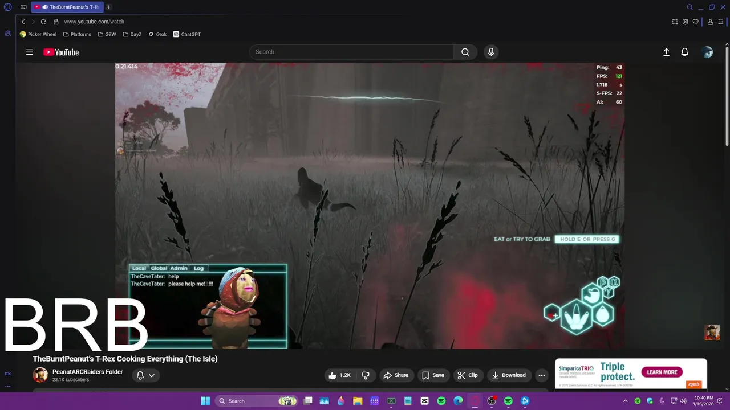730x410 pixels.
Task: Add page to bookmarks heart
Action: tap(695, 22)
